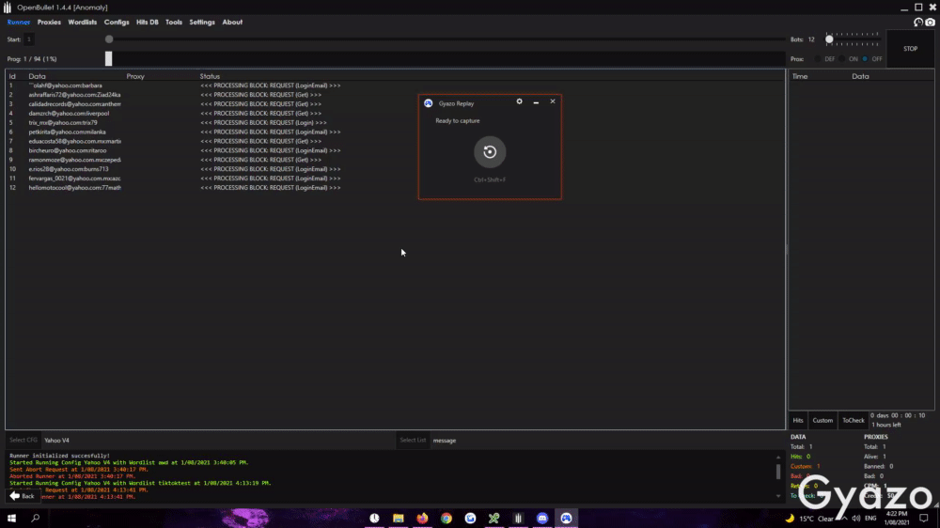Image resolution: width=940 pixels, height=528 pixels.
Task: Open Gyazo Replay settings gear
Action: [519, 101]
